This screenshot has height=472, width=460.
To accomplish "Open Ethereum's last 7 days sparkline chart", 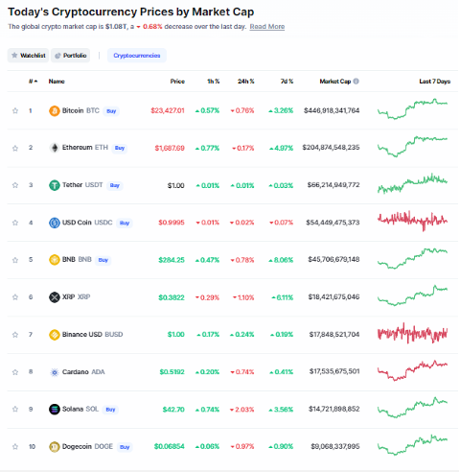I will coord(412,146).
